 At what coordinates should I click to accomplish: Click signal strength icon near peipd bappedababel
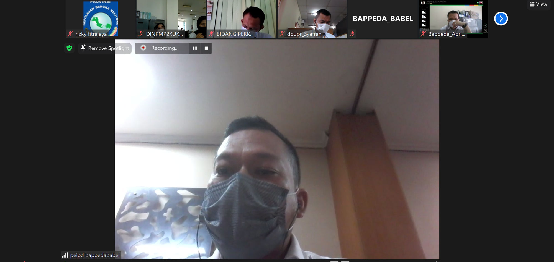point(65,255)
